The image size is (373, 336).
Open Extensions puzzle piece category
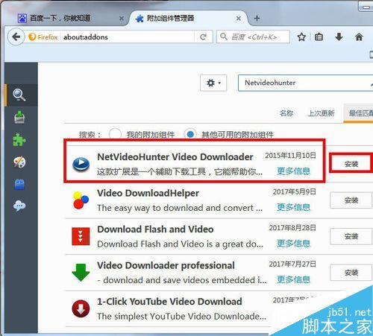point(19,139)
